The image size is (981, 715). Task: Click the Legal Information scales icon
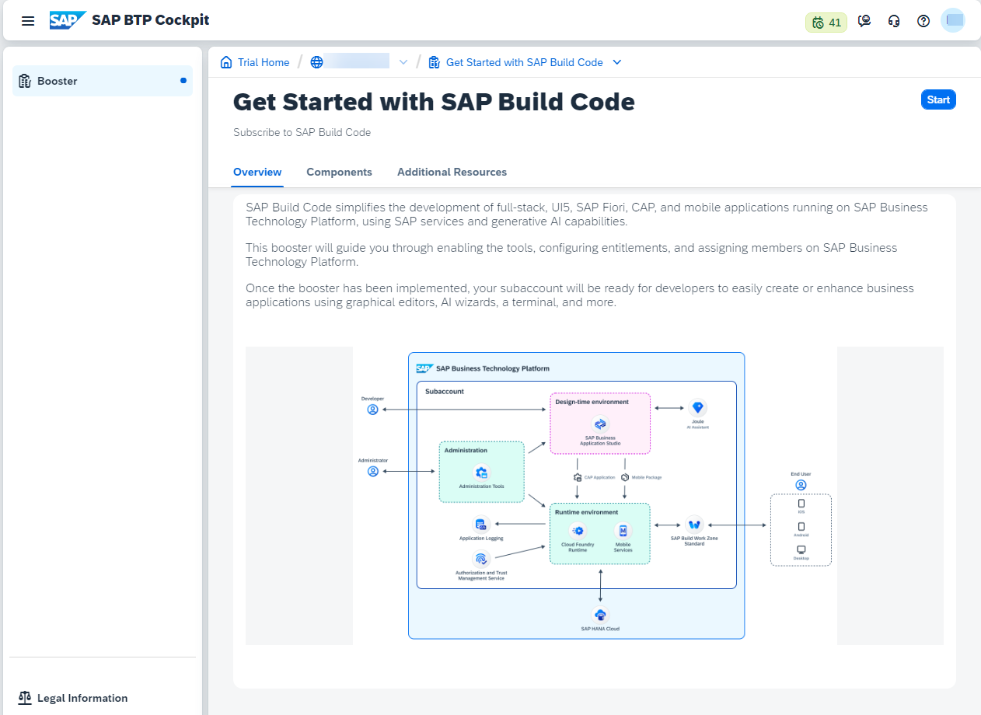[25, 698]
